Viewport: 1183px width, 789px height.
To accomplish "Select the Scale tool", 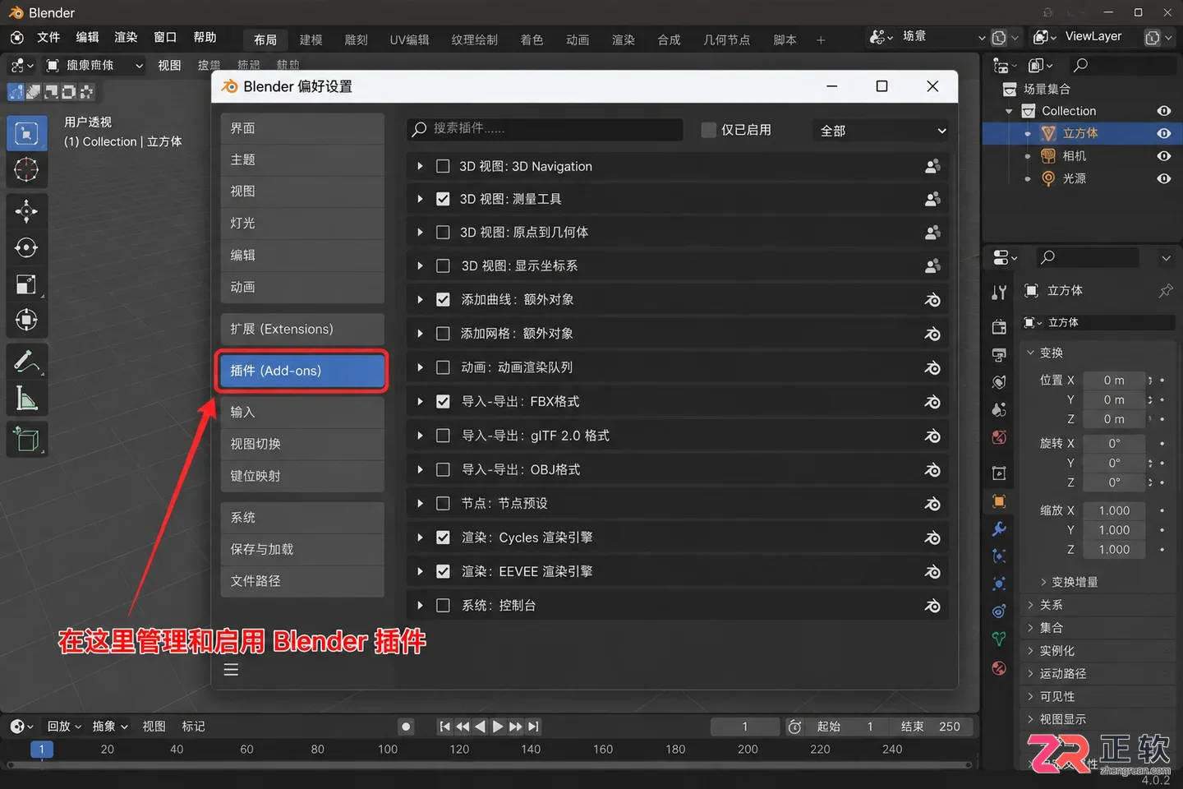I will 26,284.
